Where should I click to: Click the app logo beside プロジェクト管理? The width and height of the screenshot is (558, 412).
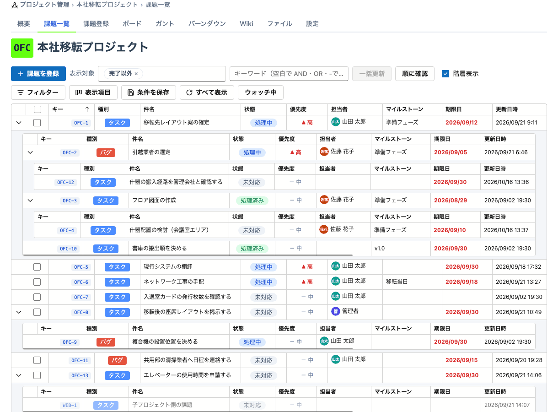point(14,5)
